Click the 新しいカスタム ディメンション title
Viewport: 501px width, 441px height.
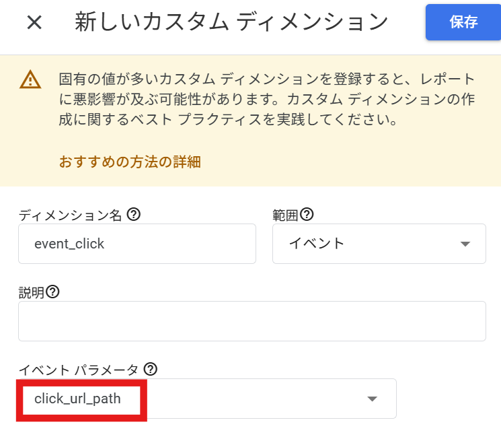pyautogui.click(x=231, y=22)
